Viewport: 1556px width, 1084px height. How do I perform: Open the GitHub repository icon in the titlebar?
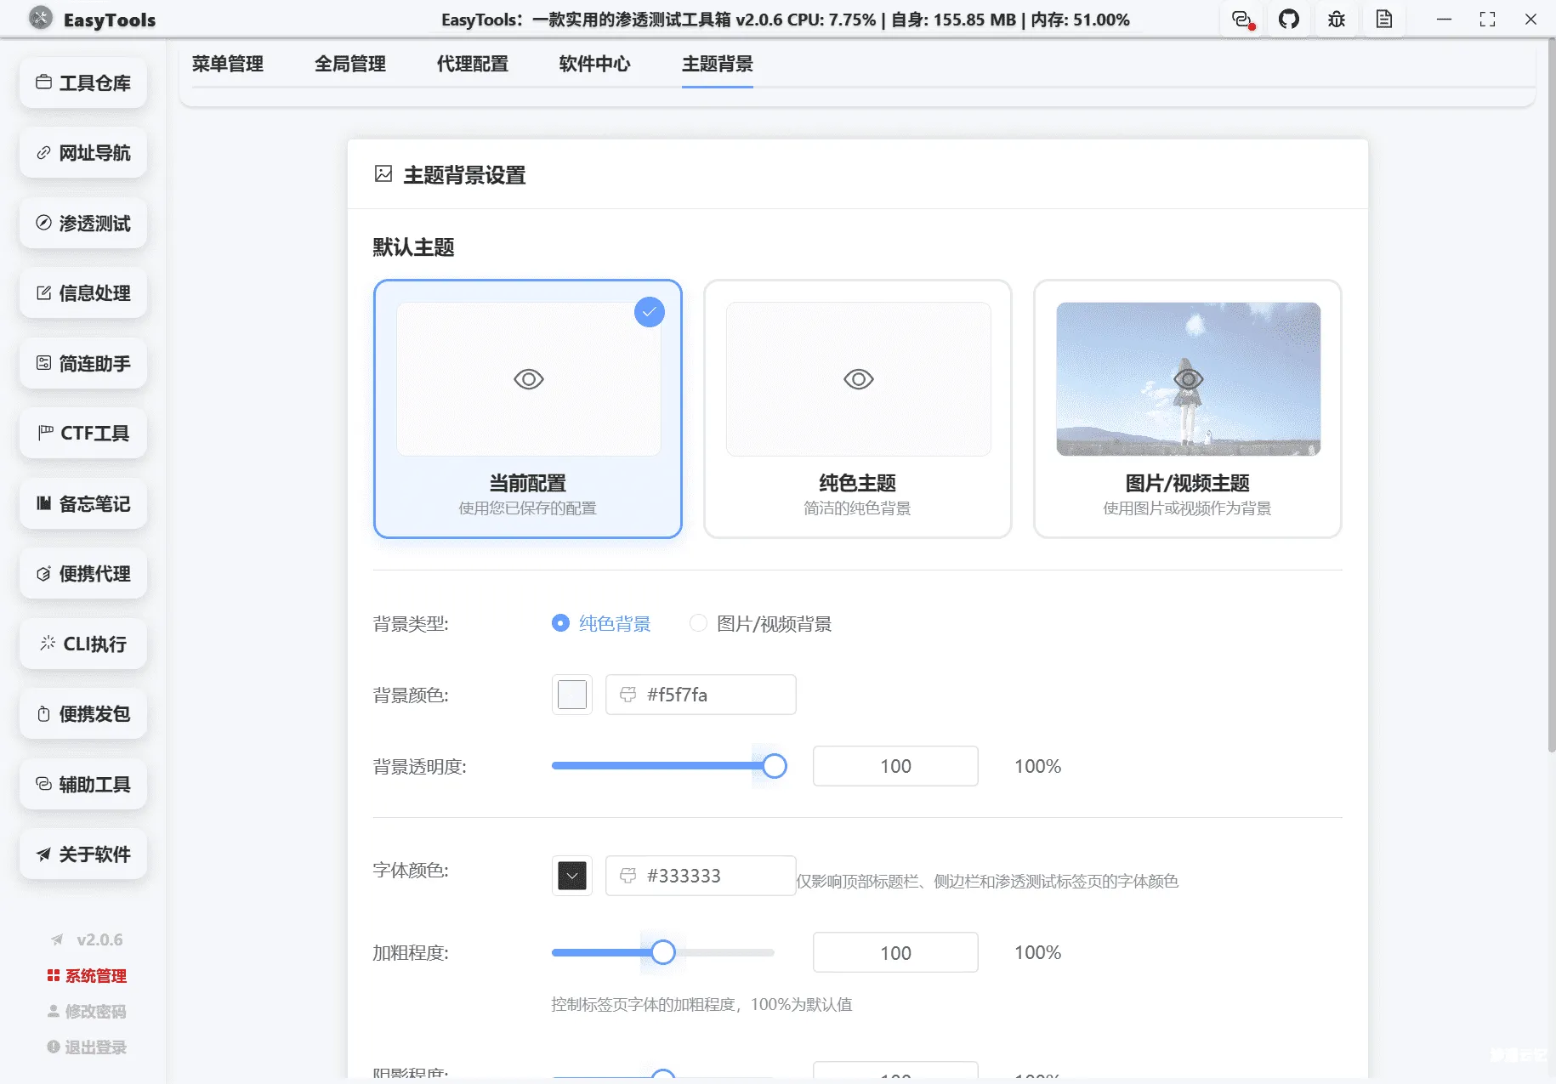click(1289, 19)
